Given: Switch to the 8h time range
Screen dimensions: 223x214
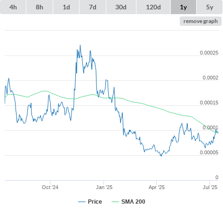Looking at the screenshot, I should point(40,7).
